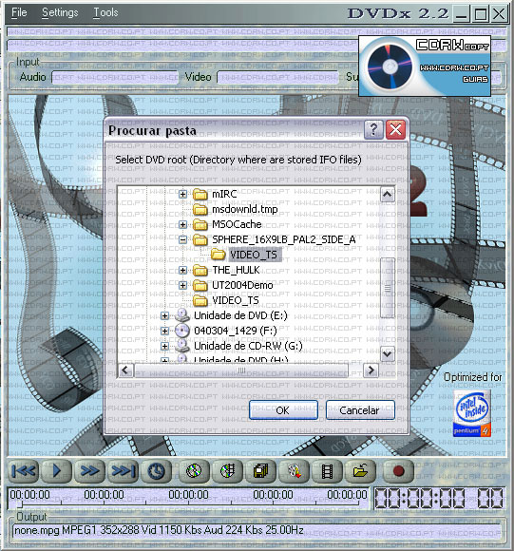Viewport: 514px width, 551px height.
Task: Select the MSOCache folder
Action: 237,224
